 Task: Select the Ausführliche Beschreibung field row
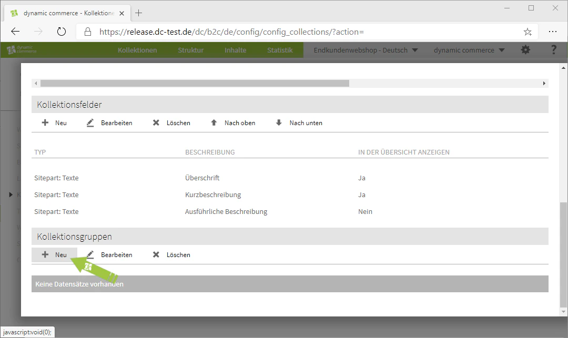(x=290, y=211)
